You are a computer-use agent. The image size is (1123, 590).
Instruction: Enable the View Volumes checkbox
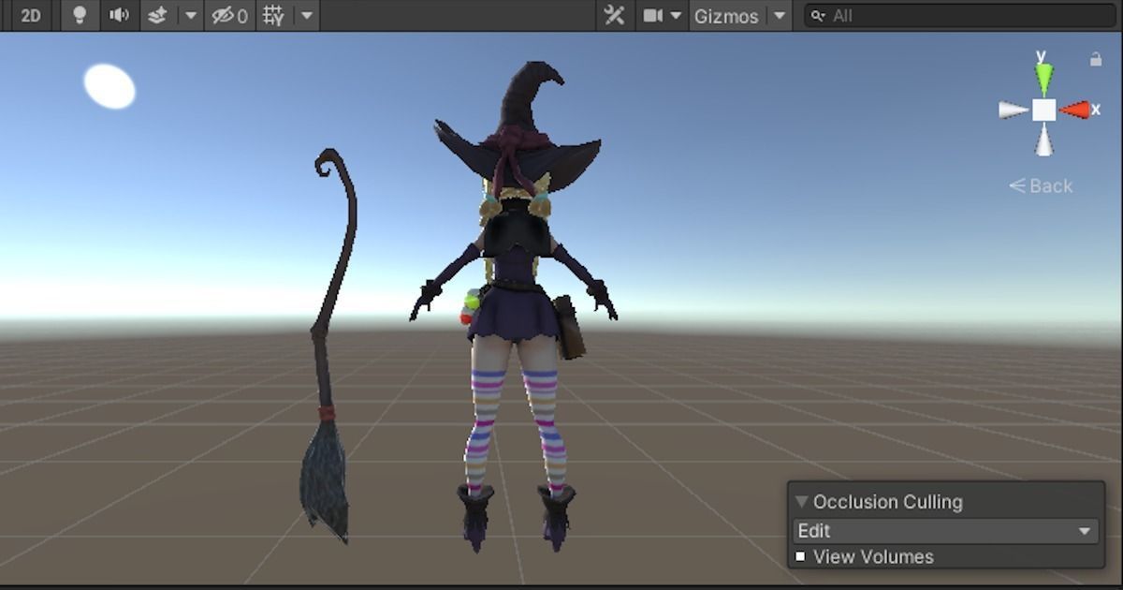(800, 556)
